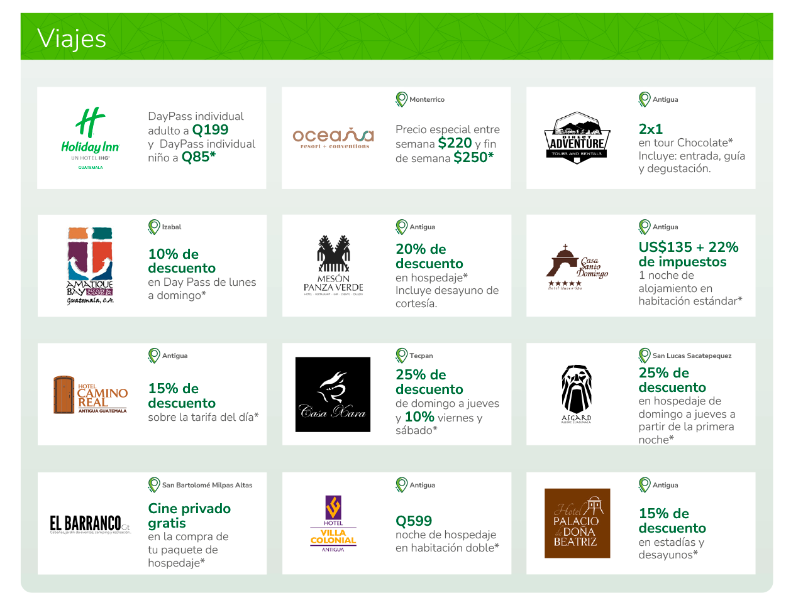Select the "Tecpan" location label
The width and height of the screenshot is (786, 603).
click(x=421, y=356)
